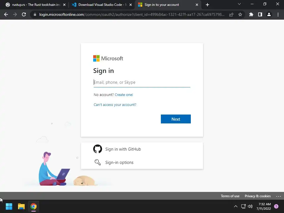Image resolution: width=284 pixels, height=213 pixels.
Task: Focus the address bar URL
Action: [x=132, y=14]
